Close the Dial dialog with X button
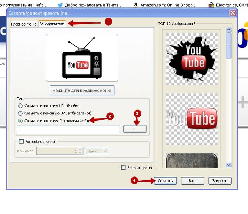 (232, 13)
